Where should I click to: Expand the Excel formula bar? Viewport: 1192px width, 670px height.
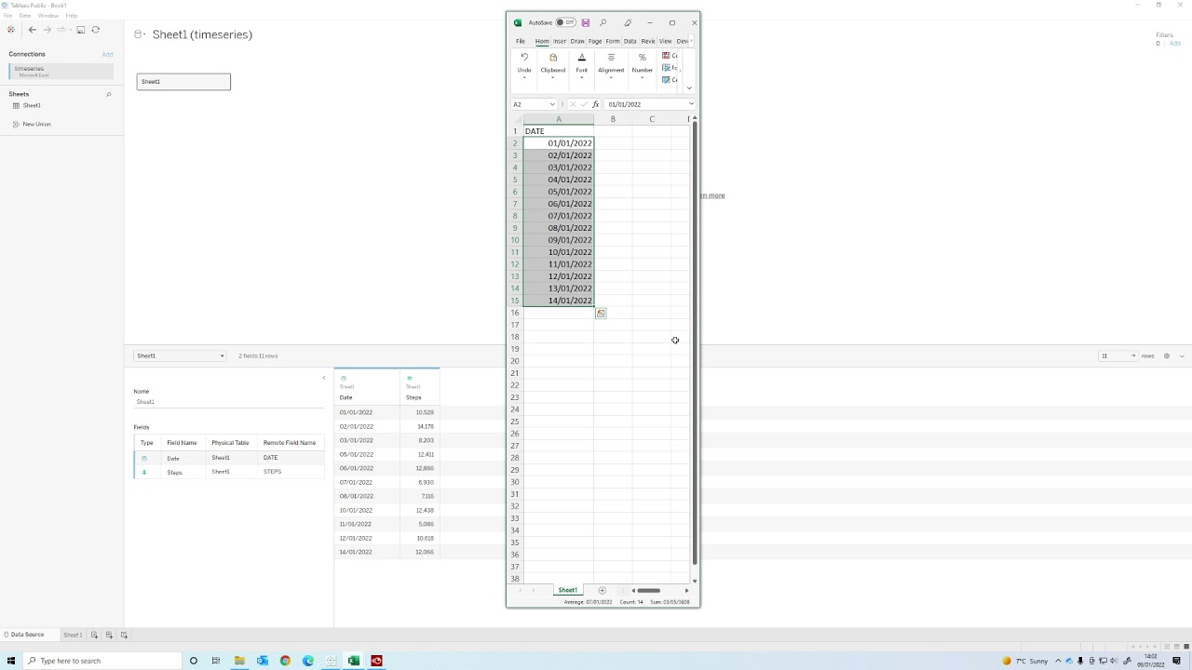point(691,104)
